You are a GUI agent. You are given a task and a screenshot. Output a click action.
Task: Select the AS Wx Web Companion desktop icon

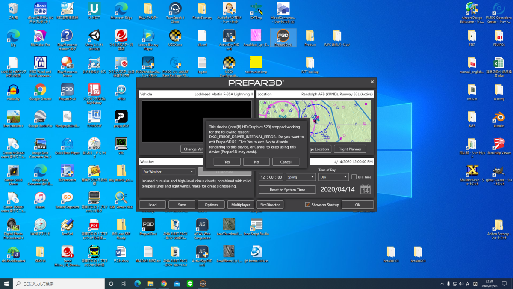(202, 229)
